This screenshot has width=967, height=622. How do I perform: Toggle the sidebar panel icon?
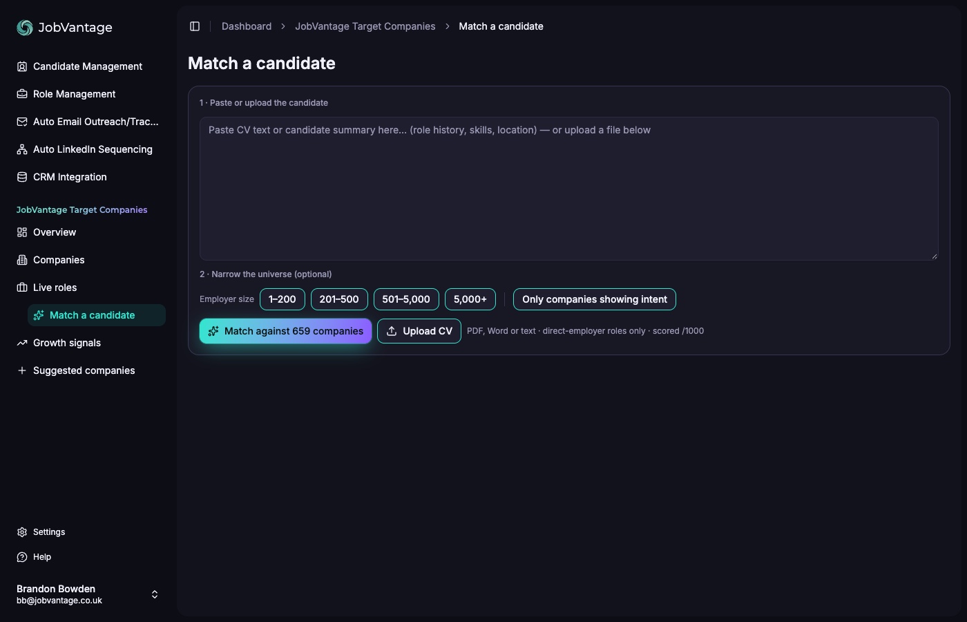click(x=195, y=26)
